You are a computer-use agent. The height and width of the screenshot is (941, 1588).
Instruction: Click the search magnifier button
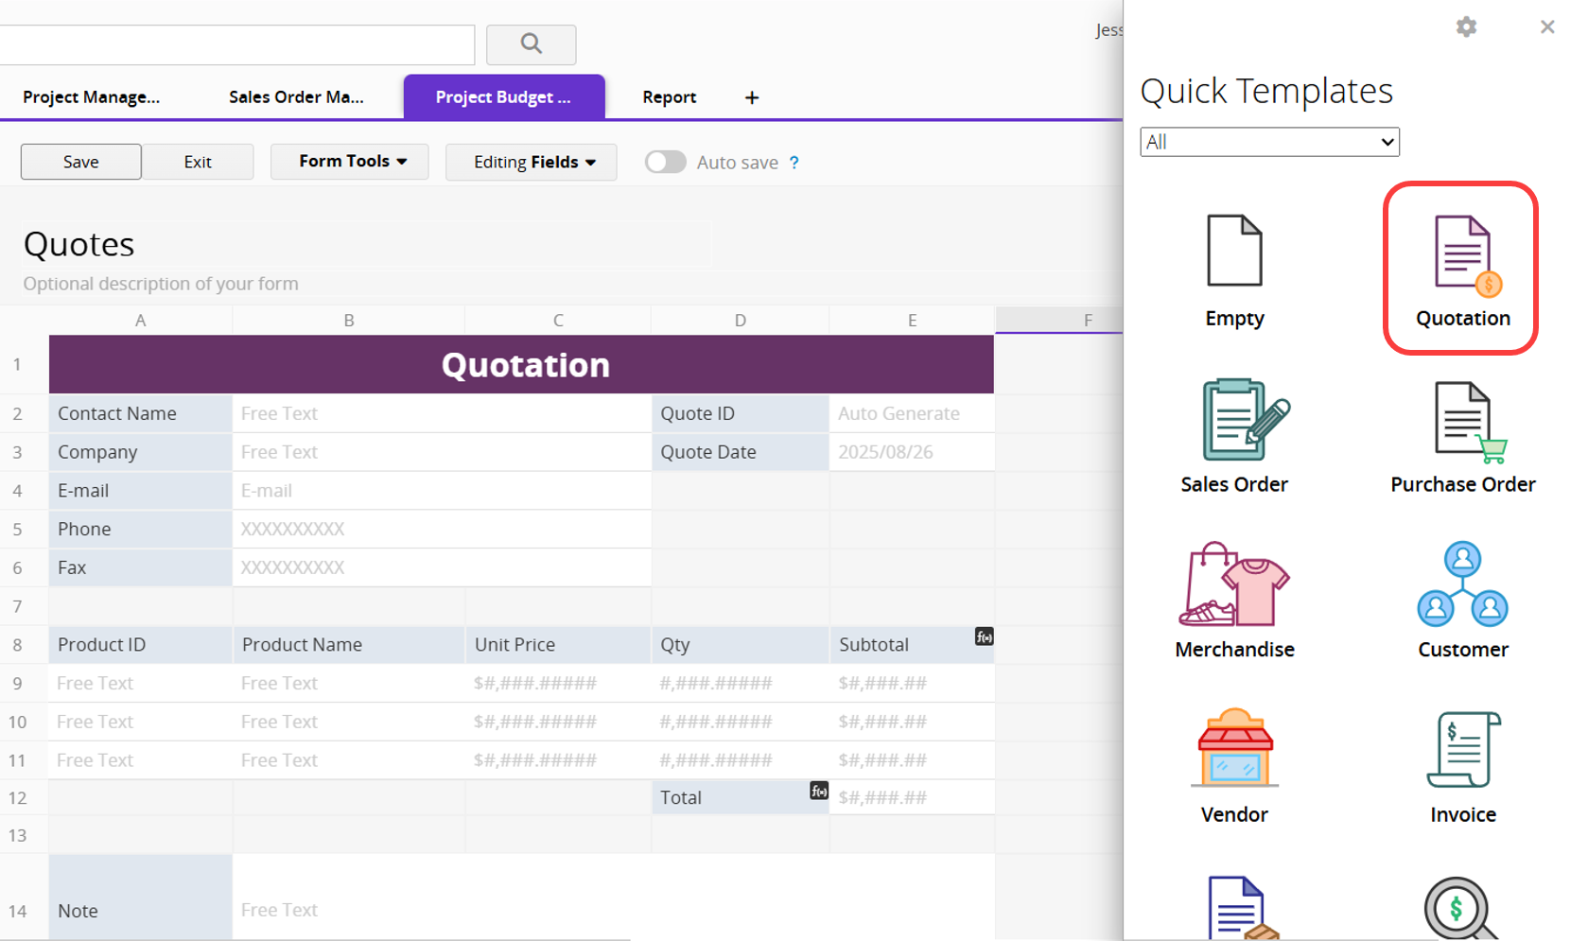point(531,44)
